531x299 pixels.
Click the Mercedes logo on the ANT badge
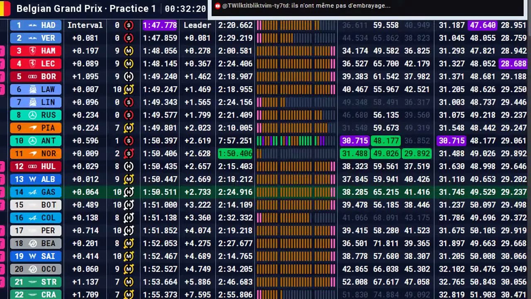tap(32, 141)
